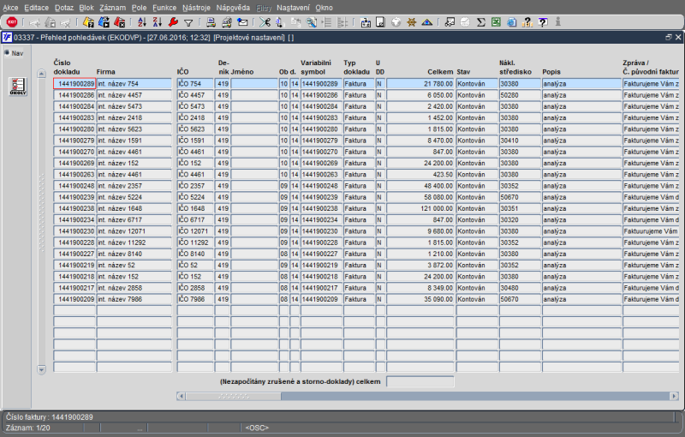
Task: Click the horizontal scrollbar thumb
Action: (233, 396)
